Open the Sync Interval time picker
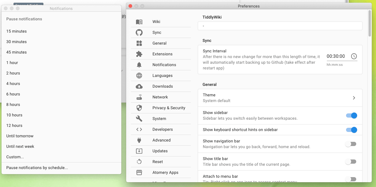Screen dimensions: 376x187 (x=354, y=56)
